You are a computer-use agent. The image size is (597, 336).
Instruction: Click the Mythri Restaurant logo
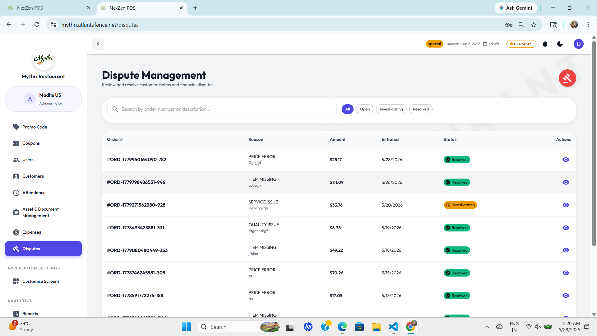click(43, 59)
